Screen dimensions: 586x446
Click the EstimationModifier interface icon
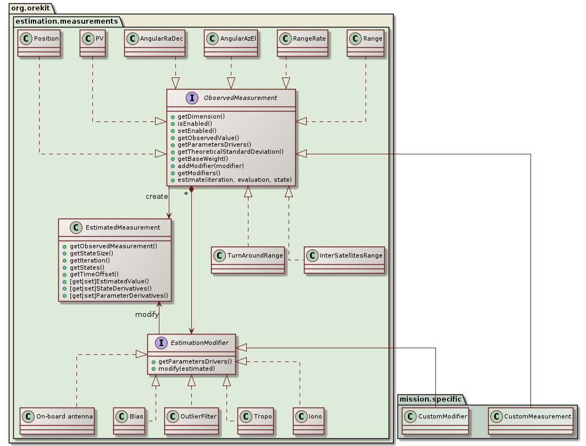[x=161, y=343]
